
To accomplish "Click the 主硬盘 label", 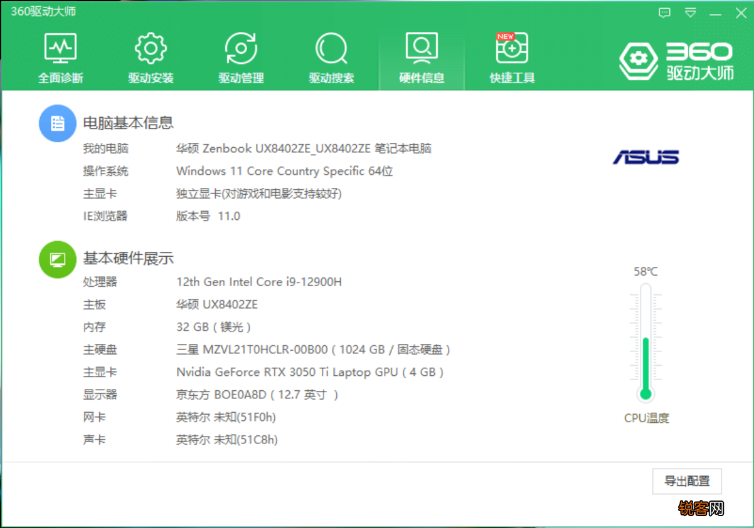I will click(100, 349).
